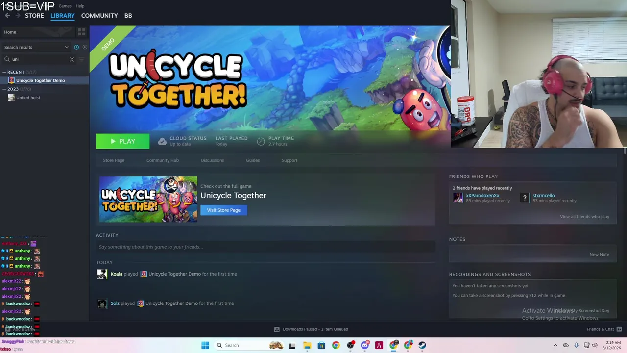Viewport: 627px width, 353px height.
Task: Click Visit Store Page button
Action: click(x=223, y=210)
